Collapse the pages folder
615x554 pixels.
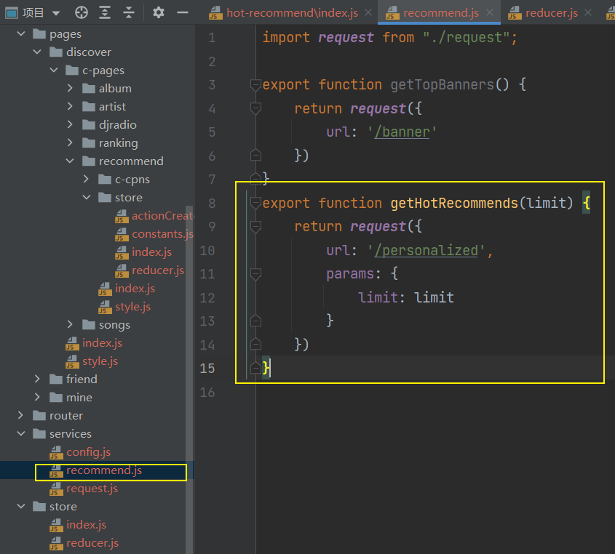[21, 33]
